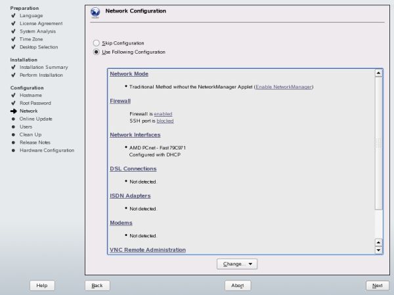
Task: Click the scrollbar down arrow at bottom
Action: pyautogui.click(x=379, y=250)
